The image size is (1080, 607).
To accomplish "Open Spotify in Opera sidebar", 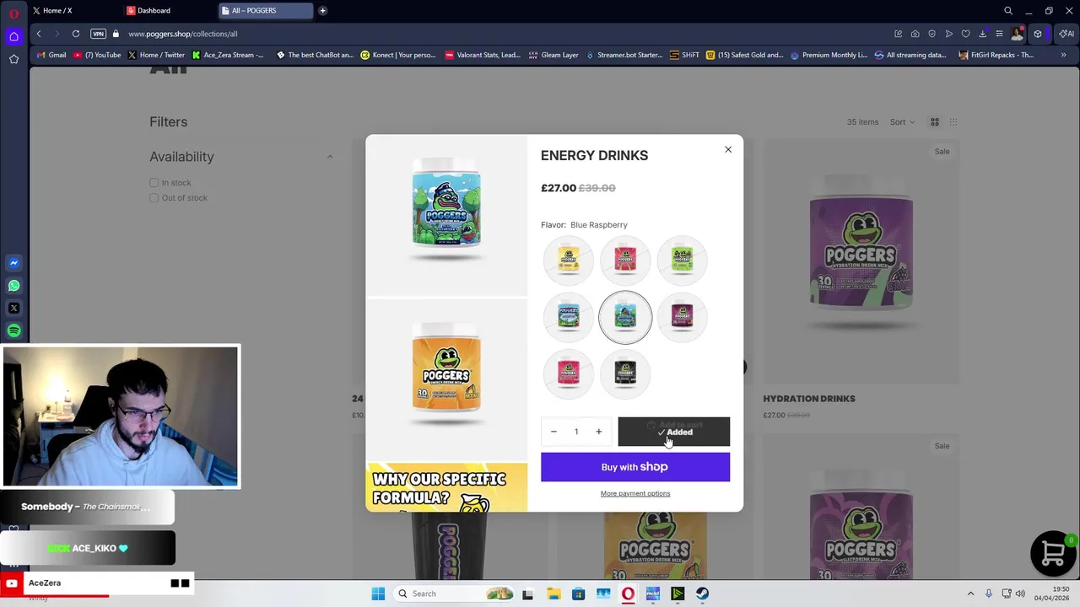I will pos(13,331).
